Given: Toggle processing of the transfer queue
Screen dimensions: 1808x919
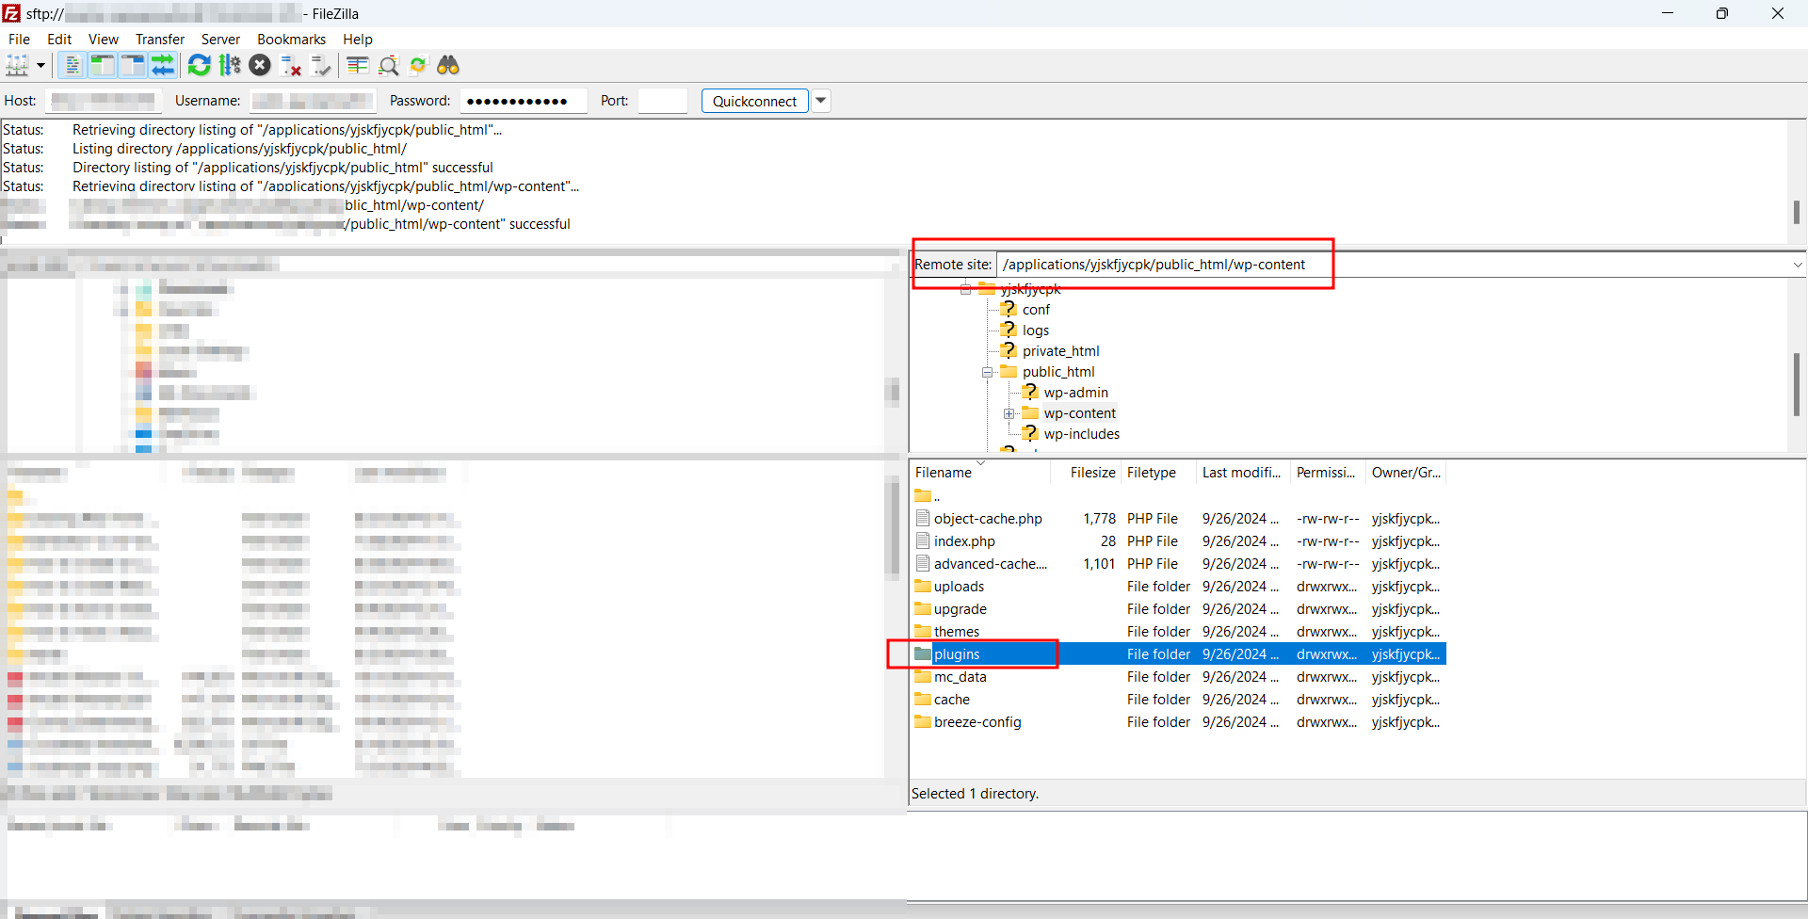Looking at the screenshot, I should tap(230, 65).
